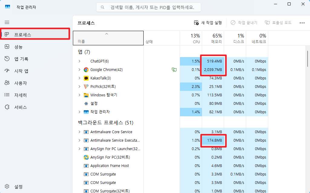Click the 113.5MB memory value

[214, 95]
